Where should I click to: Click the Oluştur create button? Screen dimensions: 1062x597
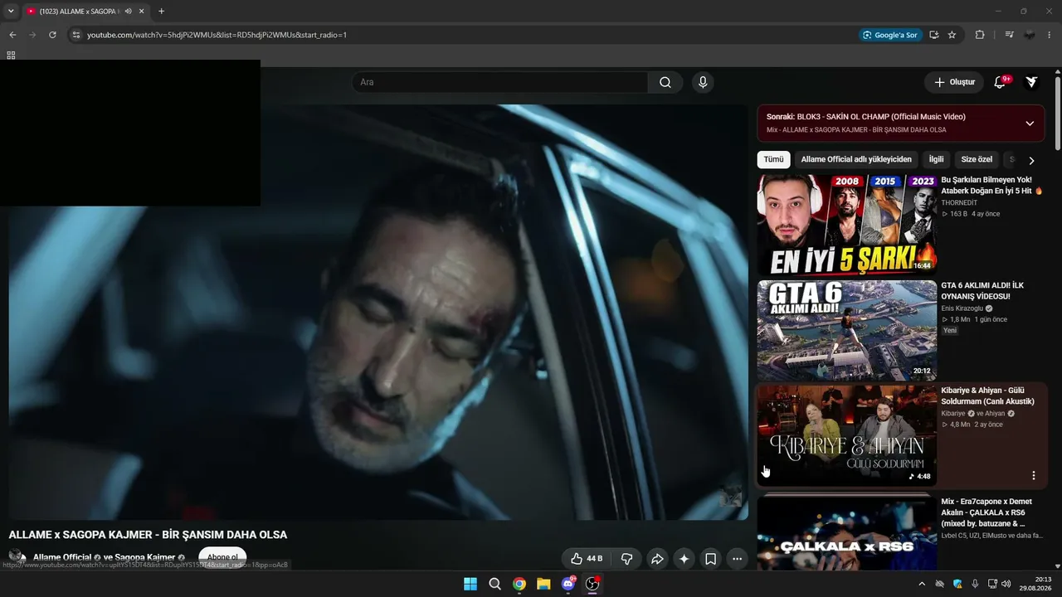tap(954, 82)
